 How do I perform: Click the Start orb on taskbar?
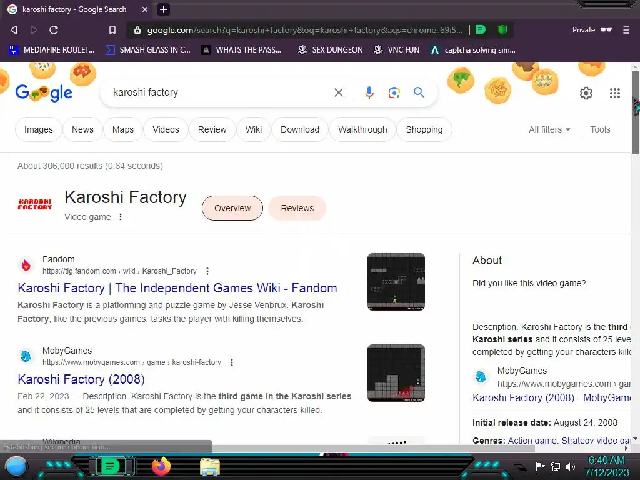16,467
